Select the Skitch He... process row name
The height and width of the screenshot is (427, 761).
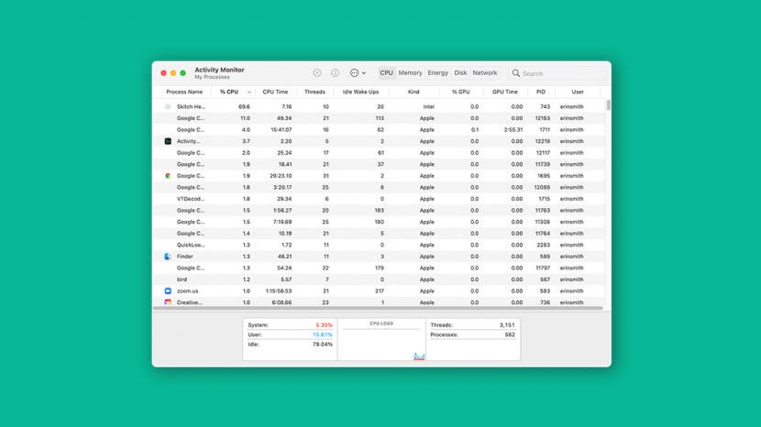[191, 106]
